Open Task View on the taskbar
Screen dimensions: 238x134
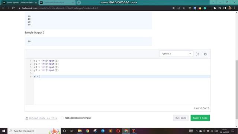72,131
